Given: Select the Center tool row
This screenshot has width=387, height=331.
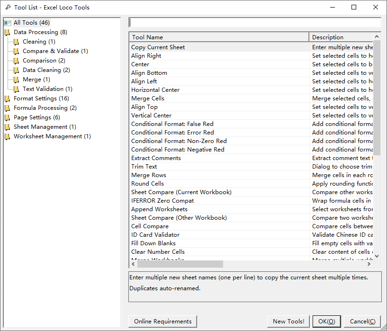Looking at the screenshot, I should [251, 64].
